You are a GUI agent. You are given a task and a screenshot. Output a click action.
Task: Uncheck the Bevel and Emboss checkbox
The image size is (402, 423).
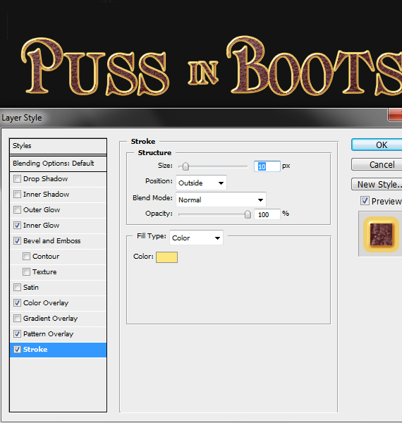click(x=17, y=241)
